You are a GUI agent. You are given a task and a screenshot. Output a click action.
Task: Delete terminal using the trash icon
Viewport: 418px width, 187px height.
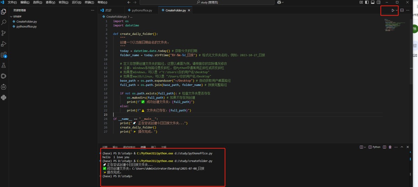point(390,147)
